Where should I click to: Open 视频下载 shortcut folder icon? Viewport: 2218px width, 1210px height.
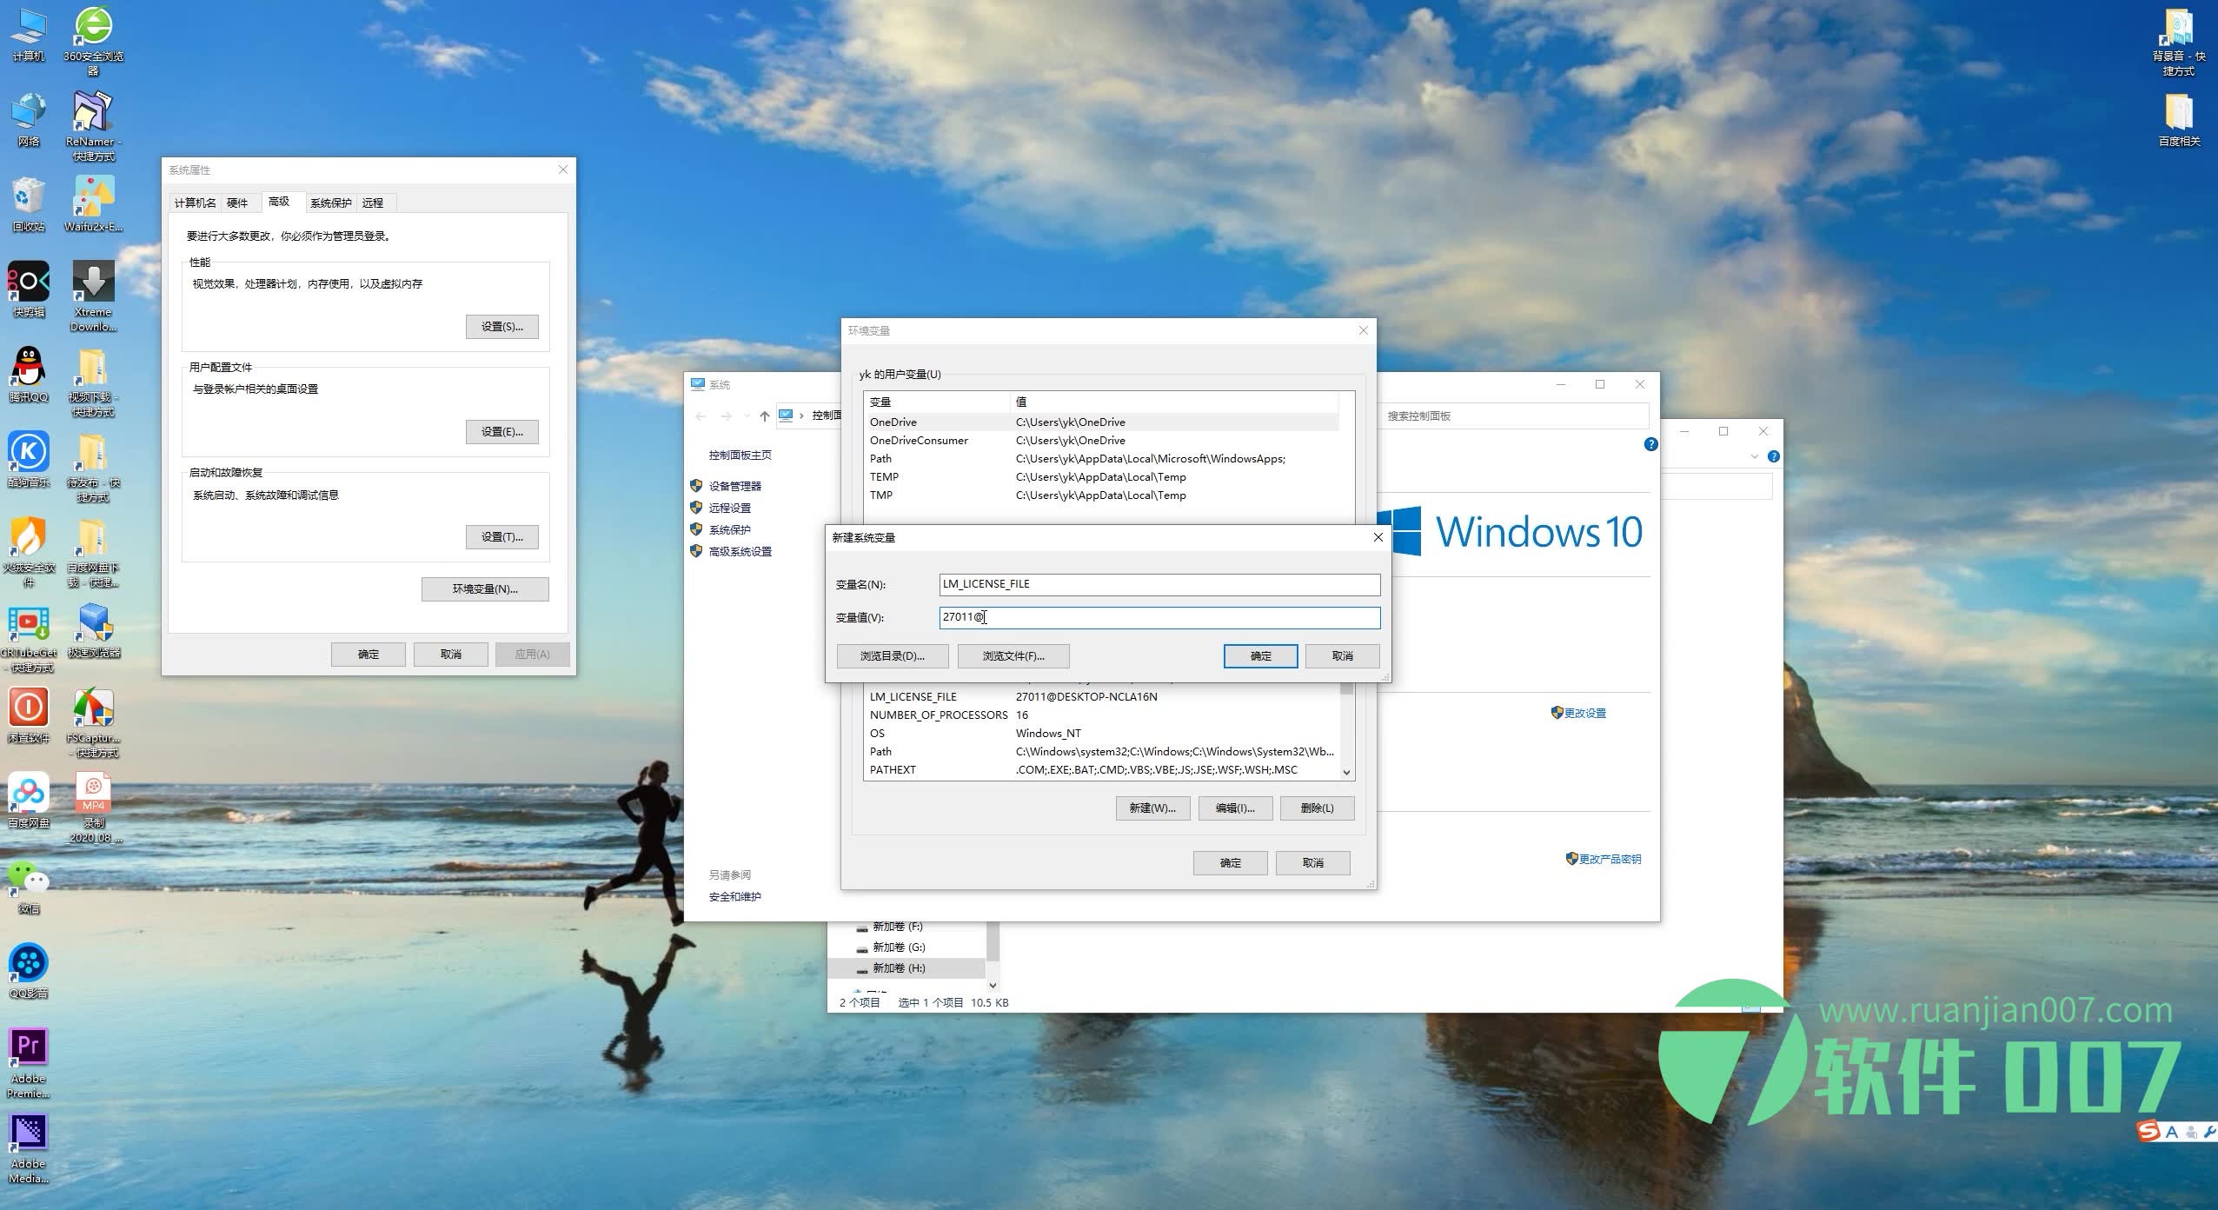click(x=93, y=382)
